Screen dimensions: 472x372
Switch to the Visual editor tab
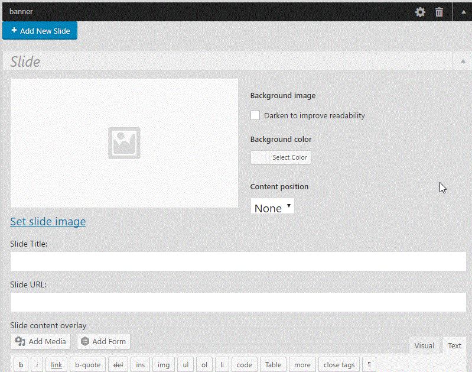tap(424, 345)
